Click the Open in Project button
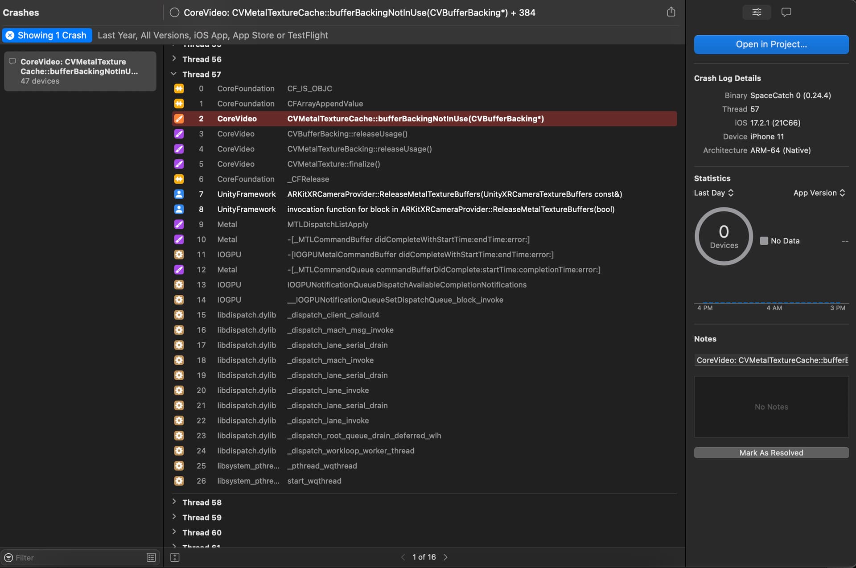 coord(771,44)
